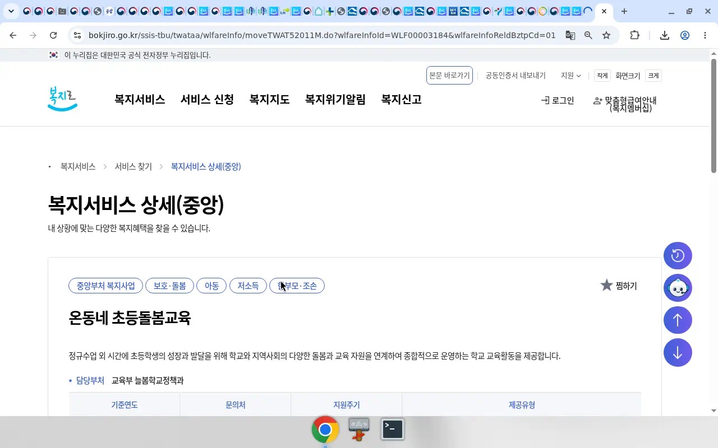Click the 제공유형 column header
The image size is (718, 448).
pos(522,405)
